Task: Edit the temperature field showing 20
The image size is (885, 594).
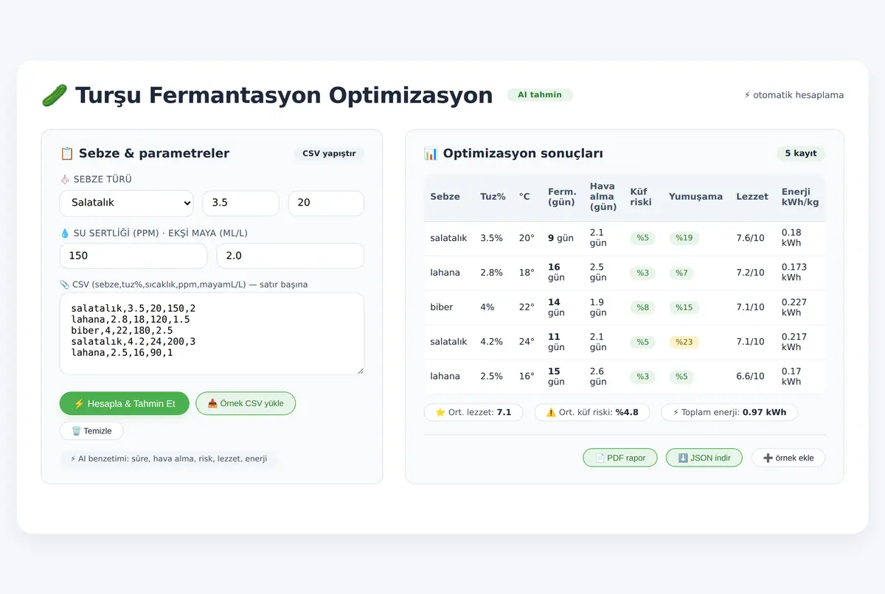Action: (326, 203)
